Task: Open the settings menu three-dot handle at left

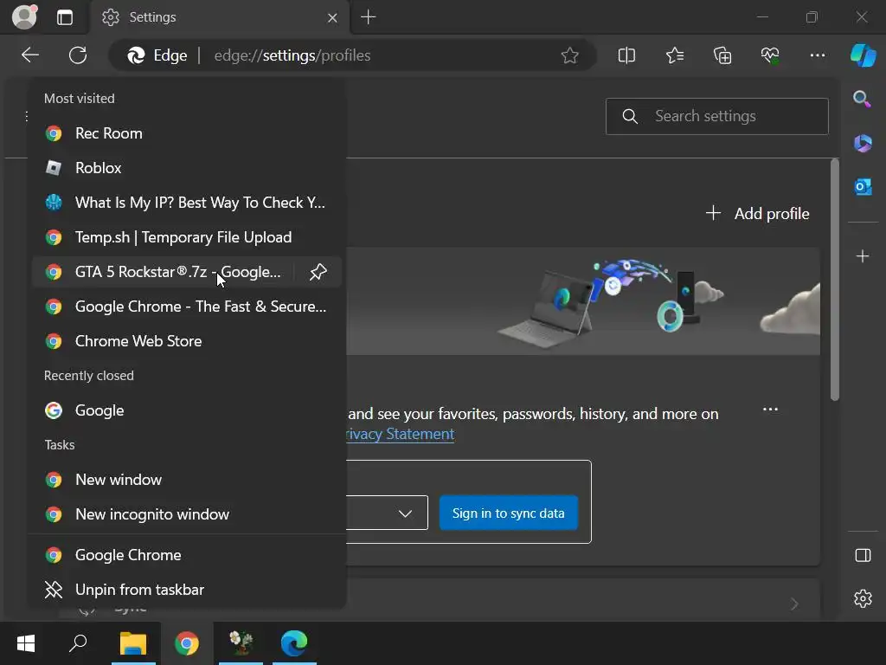Action: coord(27,117)
